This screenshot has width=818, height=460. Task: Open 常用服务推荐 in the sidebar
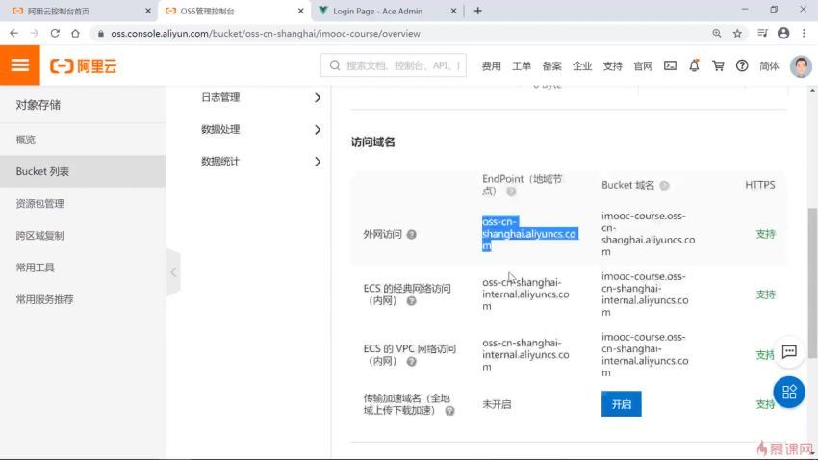(83, 299)
